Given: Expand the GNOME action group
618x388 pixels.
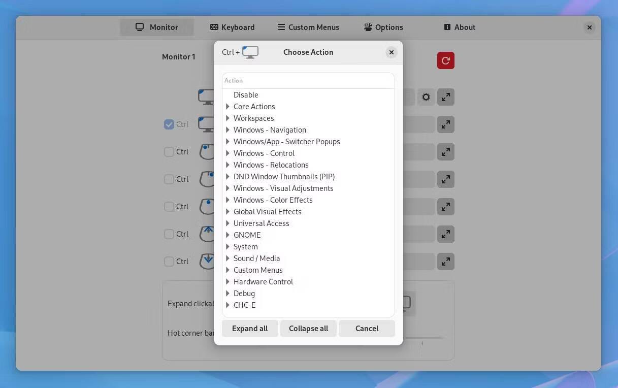Looking at the screenshot, I should click(227, 235).
